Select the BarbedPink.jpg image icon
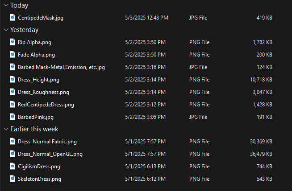Viewport: 292px width, 191px height. pos(13,117)
